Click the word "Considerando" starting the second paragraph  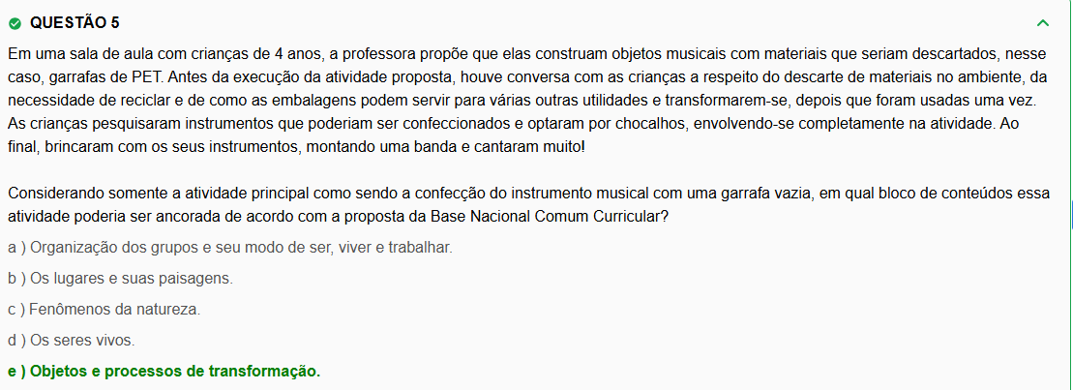tap(52, 193)
